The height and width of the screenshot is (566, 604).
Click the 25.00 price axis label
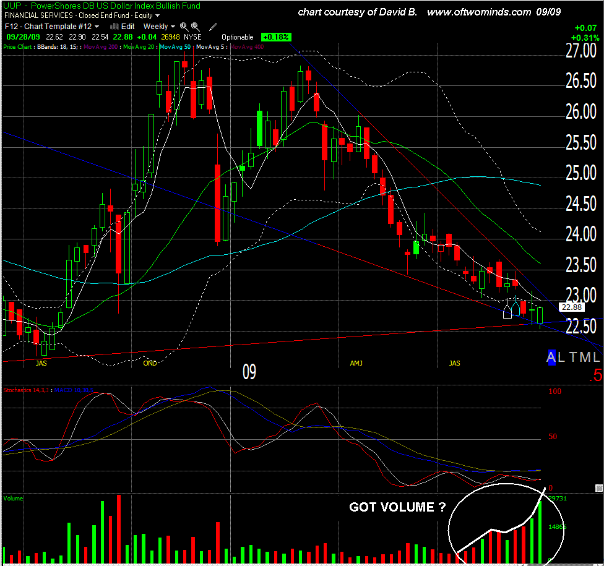click(x=581, y=173)
